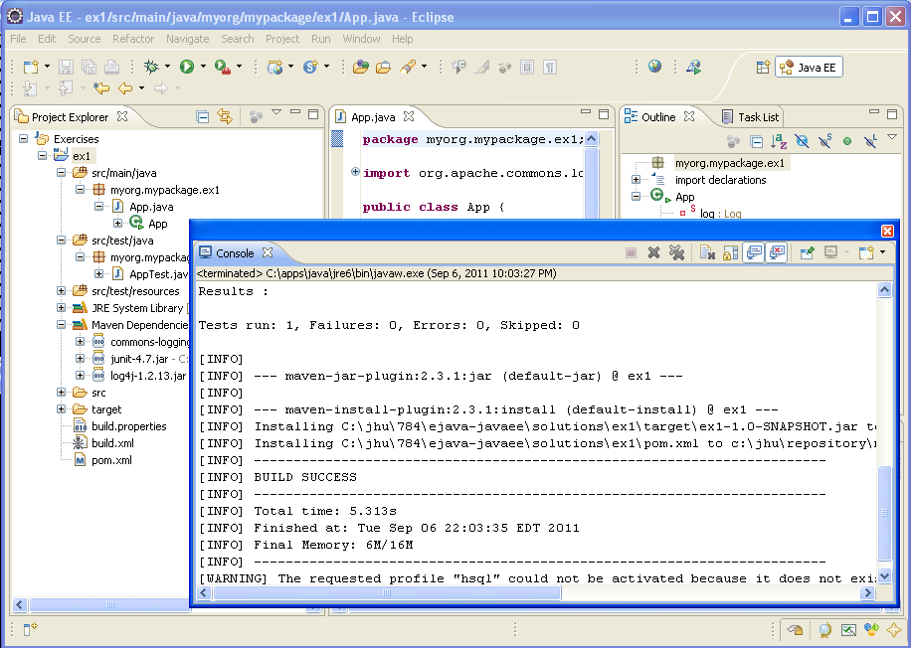Open the Project menu
This screenshot has width=911, height=648.
pyautogui.click(x=282, y=39)
